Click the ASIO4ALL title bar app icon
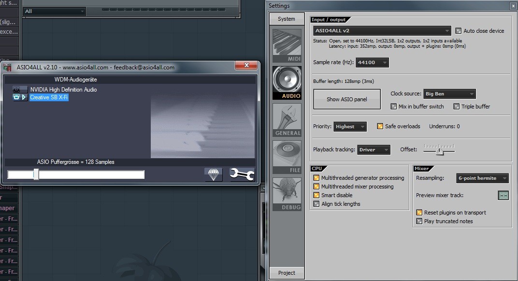Viewport: 518px width, 281px height. 7,67
